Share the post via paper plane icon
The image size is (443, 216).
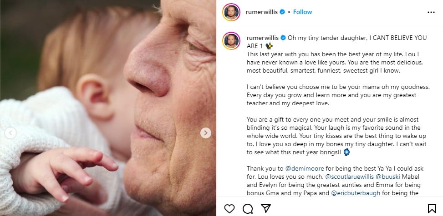(265, 208)
